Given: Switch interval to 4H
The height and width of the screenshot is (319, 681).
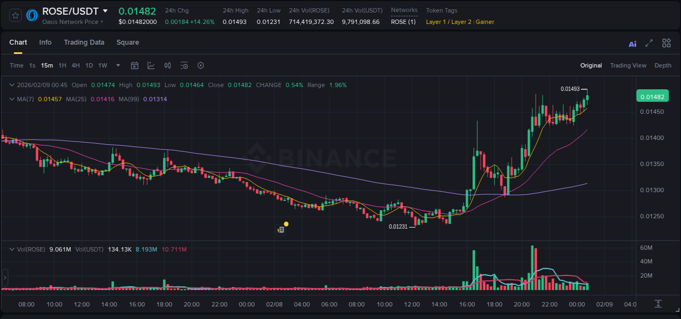Looking at the screenshot, I should [75, 65].
